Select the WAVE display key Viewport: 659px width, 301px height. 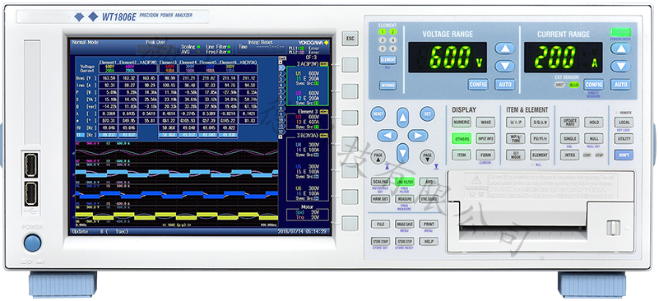point(485,123)
